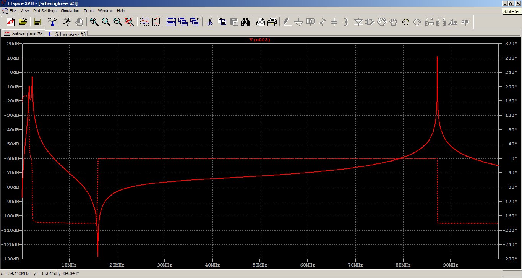Open Find with the binoculars icon
Screen dimensions: 522x278
(245, 22)
